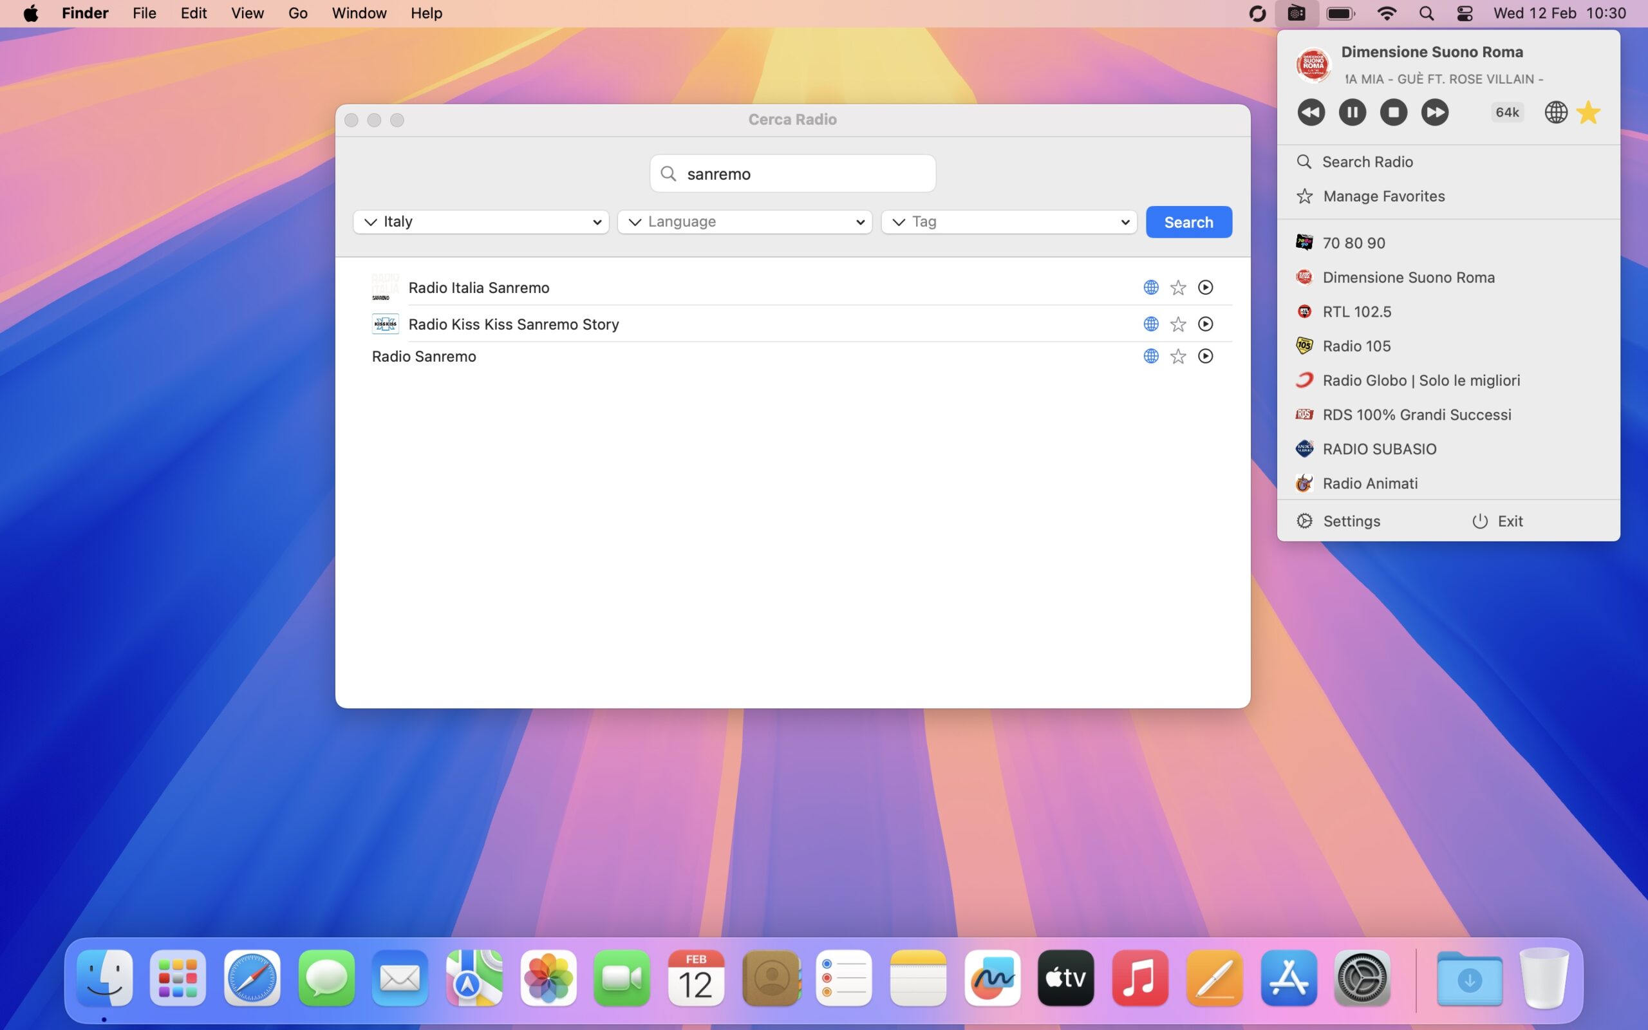Toggle favorite star for current station

click(1588, 113)
